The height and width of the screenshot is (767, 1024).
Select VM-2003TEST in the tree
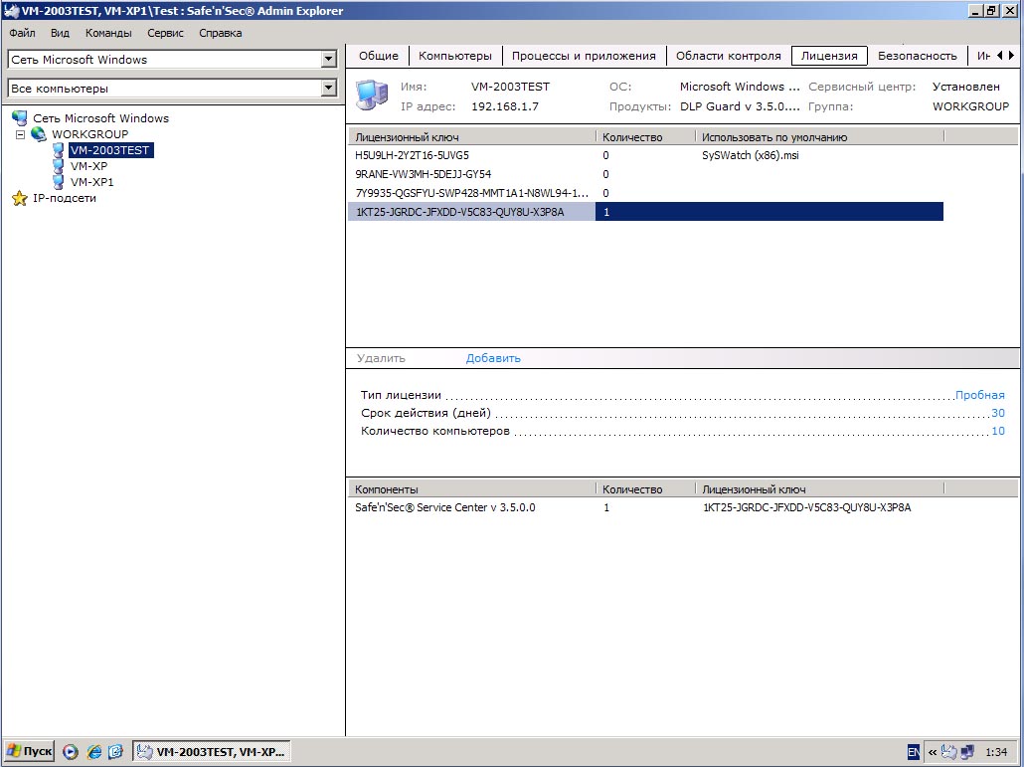tap(109, 150)
